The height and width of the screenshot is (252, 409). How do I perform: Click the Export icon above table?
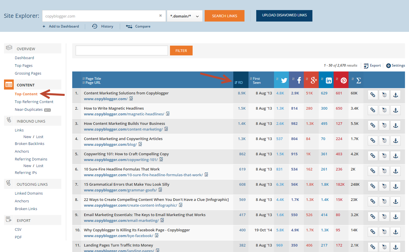[366, 66]
